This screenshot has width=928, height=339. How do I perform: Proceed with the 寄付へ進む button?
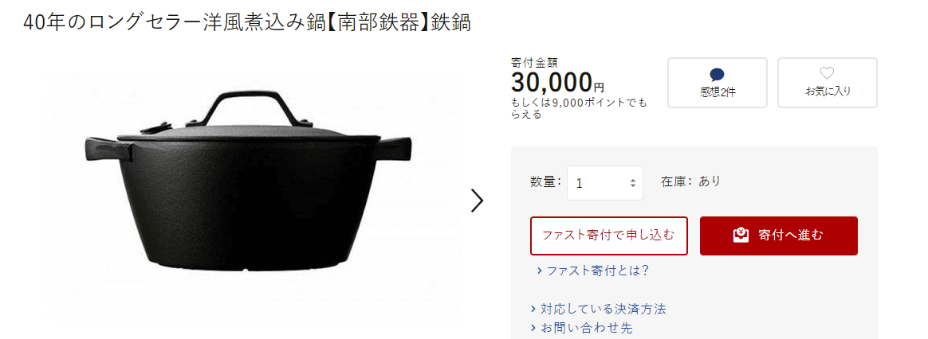[x=778, y=236]
